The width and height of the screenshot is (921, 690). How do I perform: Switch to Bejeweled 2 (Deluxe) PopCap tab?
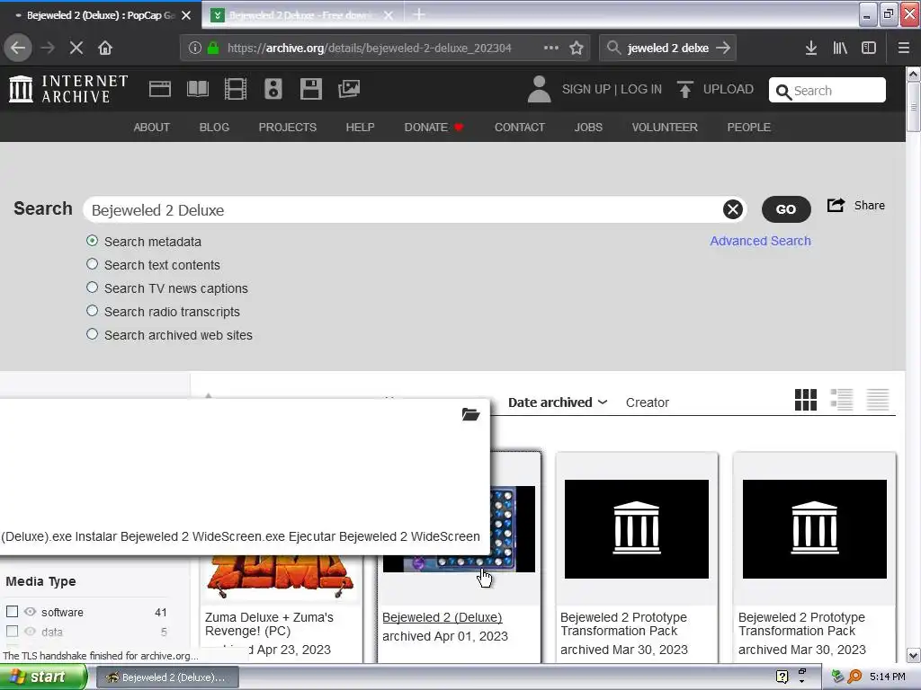[100, 15]
